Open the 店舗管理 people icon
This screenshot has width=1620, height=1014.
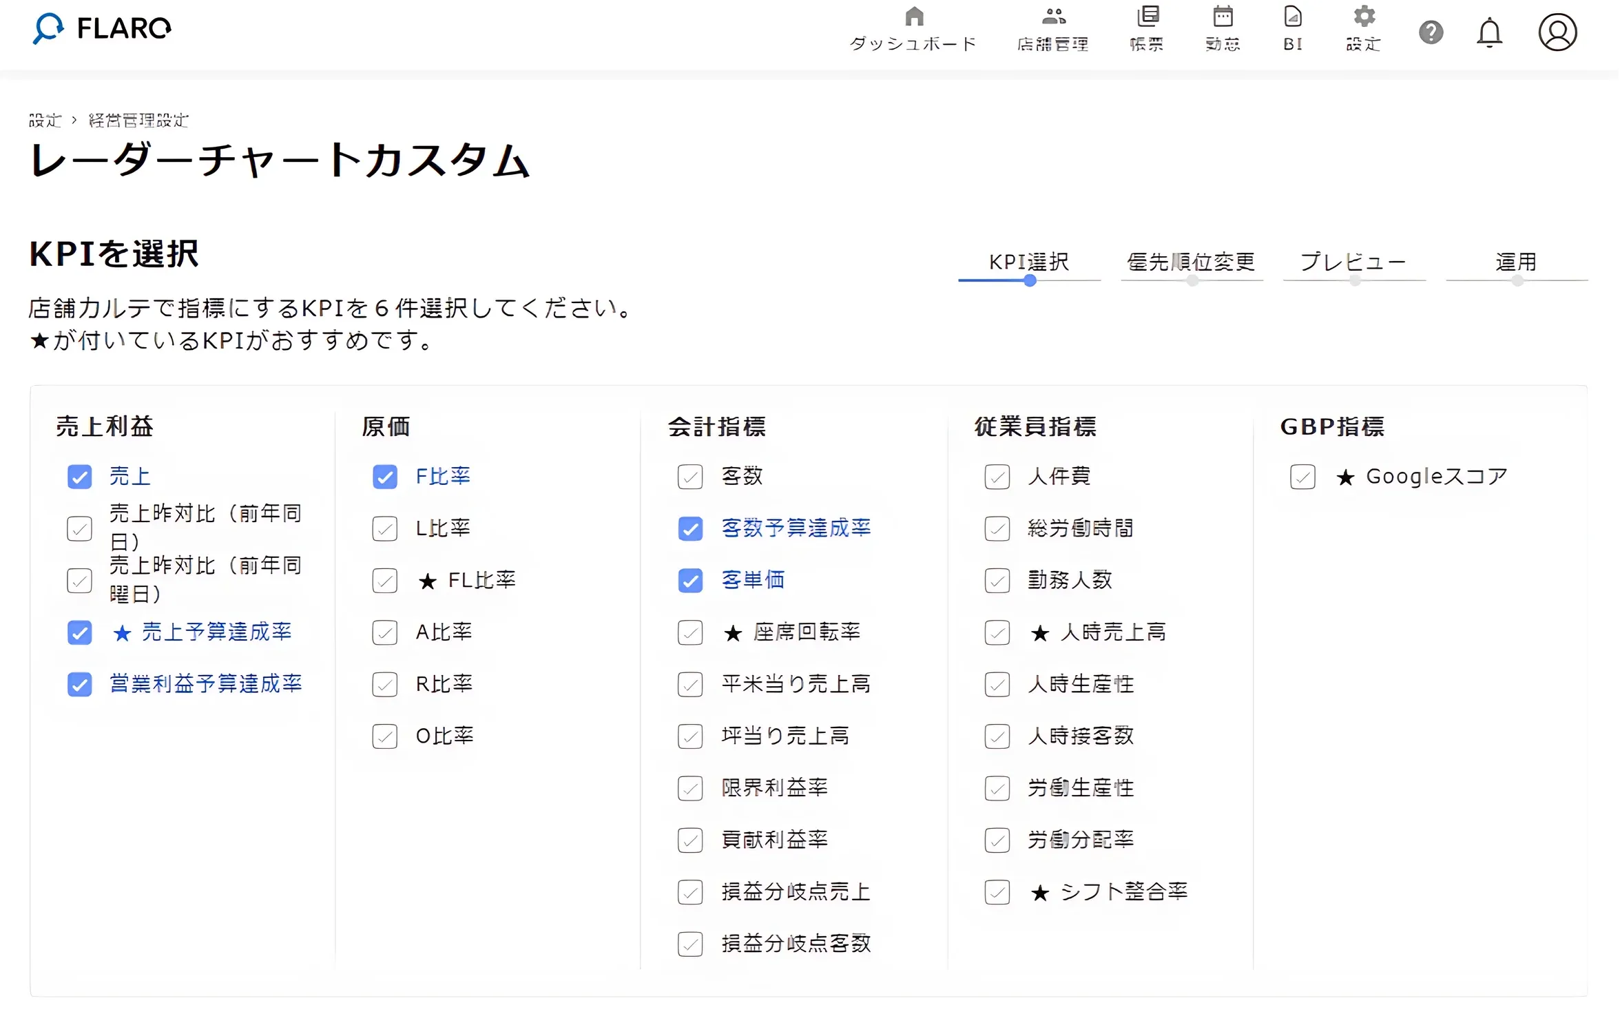coord(1054,16)
